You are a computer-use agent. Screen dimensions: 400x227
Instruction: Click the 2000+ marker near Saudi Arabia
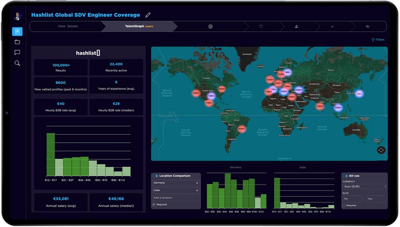(x=292, y=97)
